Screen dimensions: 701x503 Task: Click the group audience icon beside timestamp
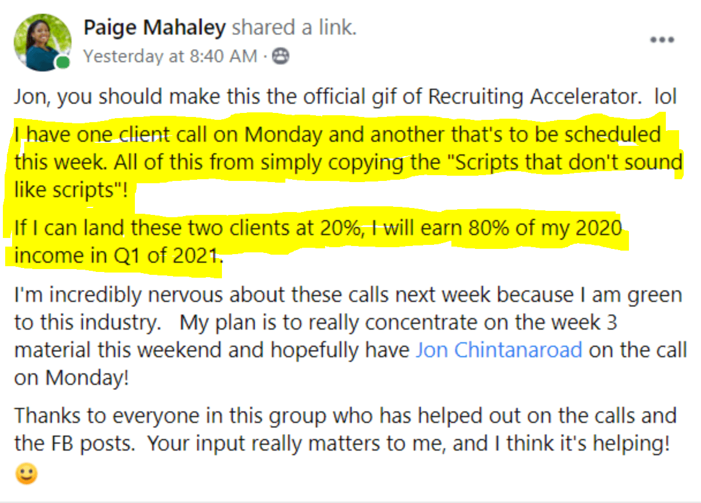280,56
